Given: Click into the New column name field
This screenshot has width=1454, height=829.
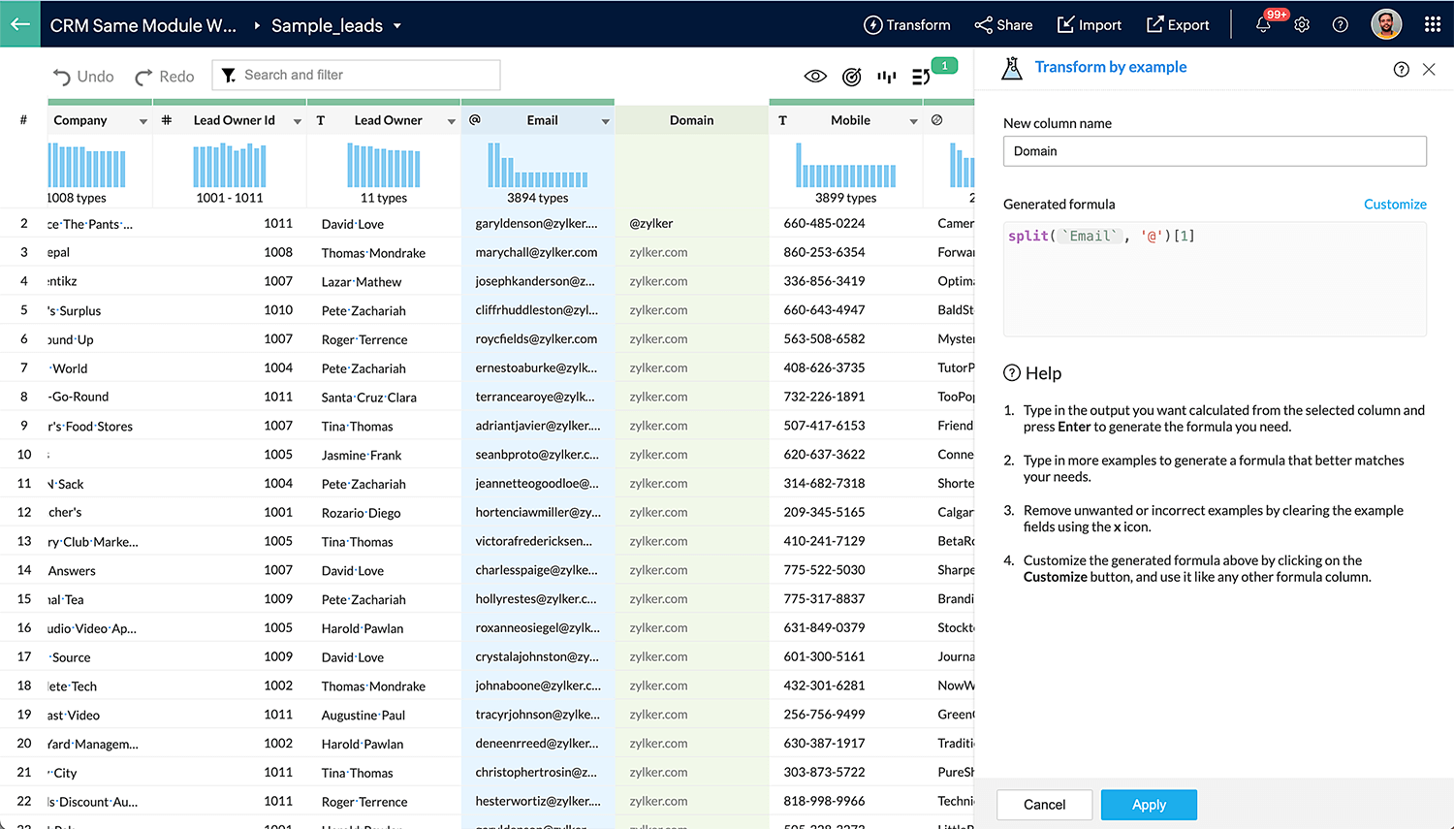Looking at the screenshot, I should tap(1214, 151).
